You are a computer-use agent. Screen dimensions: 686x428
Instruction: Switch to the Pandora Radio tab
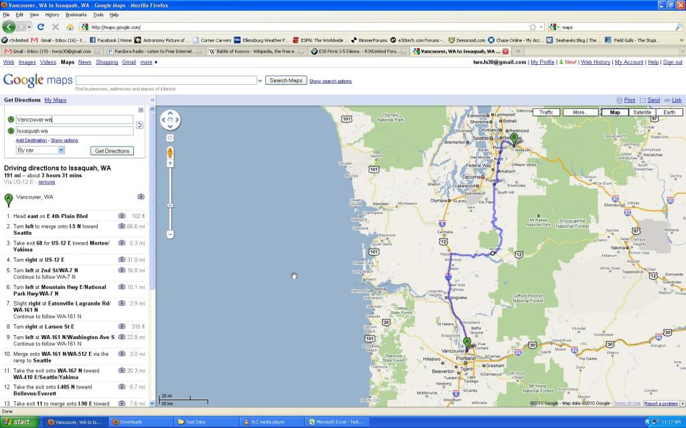tap(153, 51)
